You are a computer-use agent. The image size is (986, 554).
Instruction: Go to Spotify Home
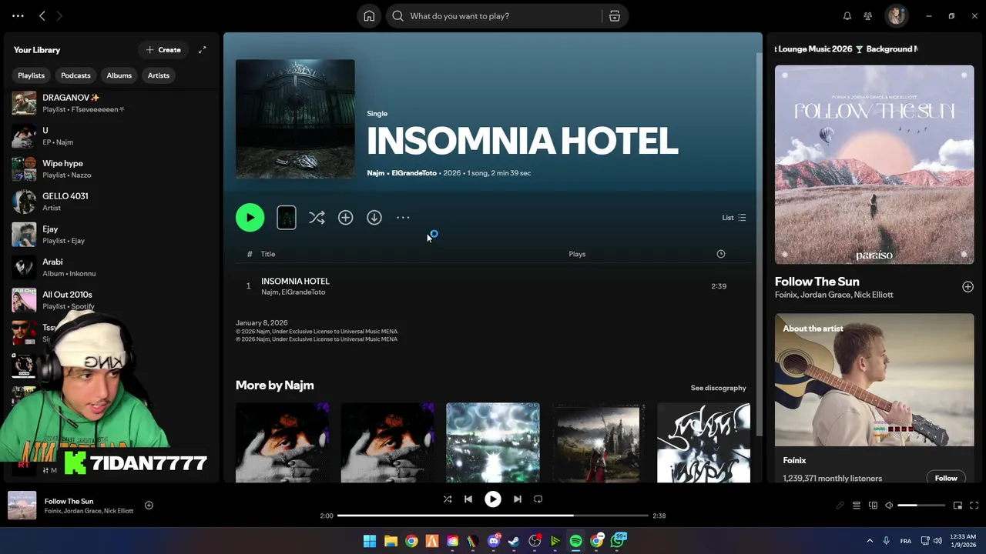pos(369,16)
